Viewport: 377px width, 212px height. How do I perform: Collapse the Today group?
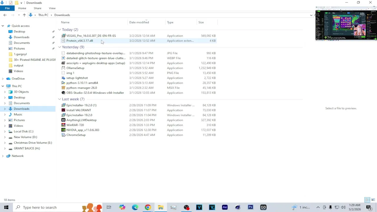[x=59, y=30]
